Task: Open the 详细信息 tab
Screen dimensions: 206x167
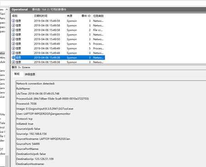Action: tap(30, 74)
